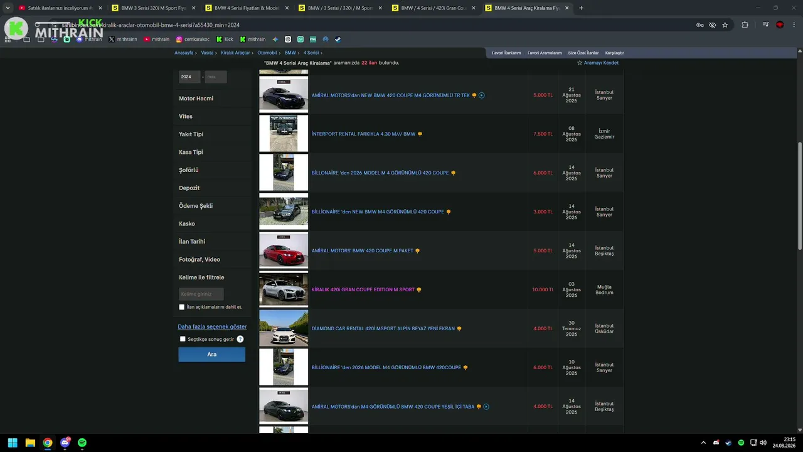Switch to 'BMW 3 Serisi 320i M Sport' tab
Image resolution: width=803 pixels, height=452 pixels.
(153, 8)
